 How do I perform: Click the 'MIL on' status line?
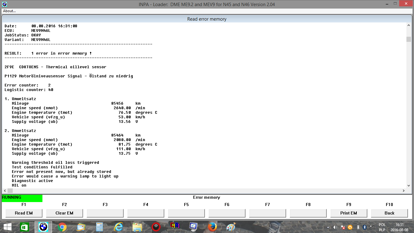(x=19, y=185)
